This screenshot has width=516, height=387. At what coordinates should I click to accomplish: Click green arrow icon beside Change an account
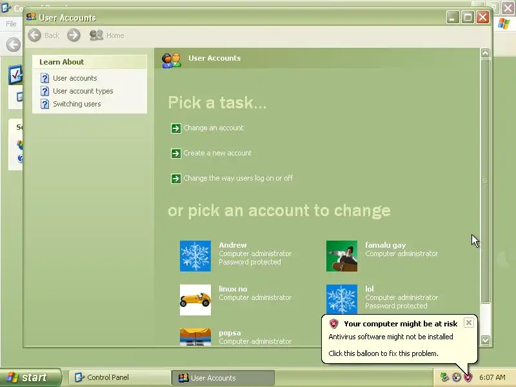(175, 128)
